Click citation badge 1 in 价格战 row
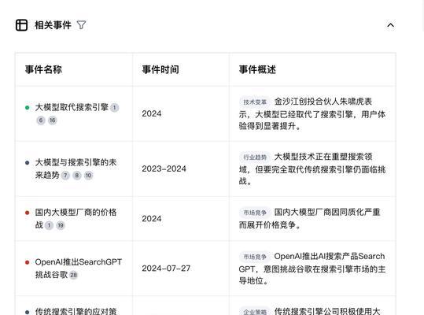This screenshot has height=315, width=424. click(49, 225)
